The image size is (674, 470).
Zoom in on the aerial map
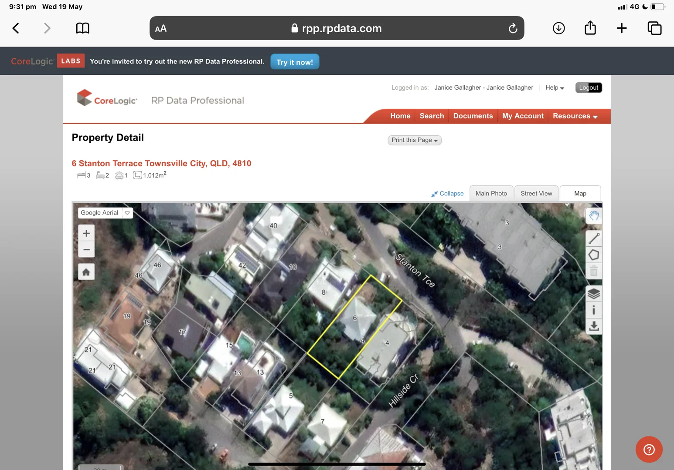pyautogui.click(x=86, y=233)
